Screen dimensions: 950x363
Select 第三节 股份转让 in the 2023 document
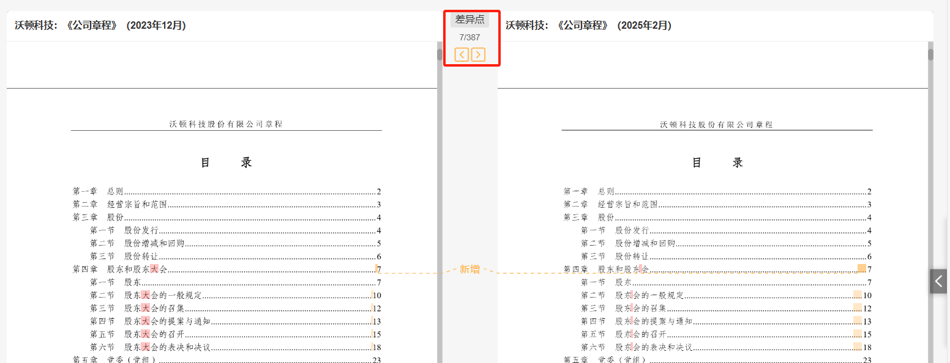[236, 257]
